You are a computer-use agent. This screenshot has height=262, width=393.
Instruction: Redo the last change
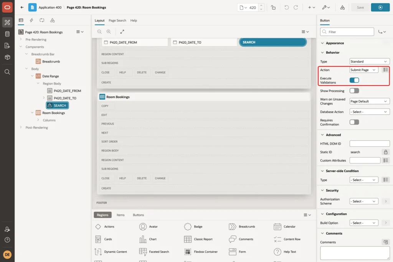[296, 8]
